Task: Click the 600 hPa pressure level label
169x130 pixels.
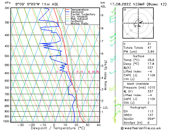Action: pos(8,73)
